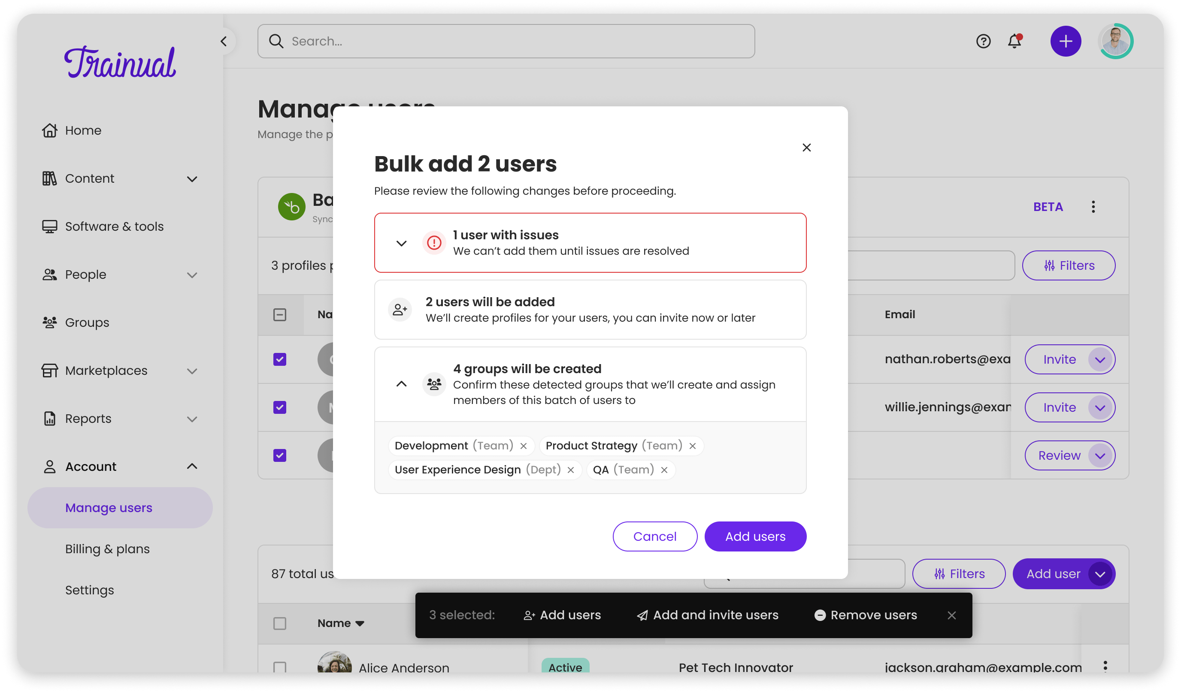Focus the top Search field
The height and width of the screenshot is (693, 1181).
tap(506, 41)
